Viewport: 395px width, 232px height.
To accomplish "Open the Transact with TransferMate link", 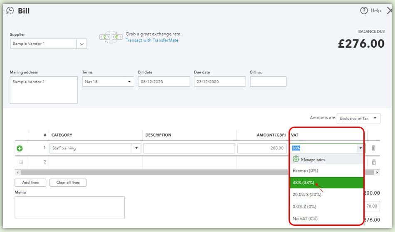I will coord(152,40).
